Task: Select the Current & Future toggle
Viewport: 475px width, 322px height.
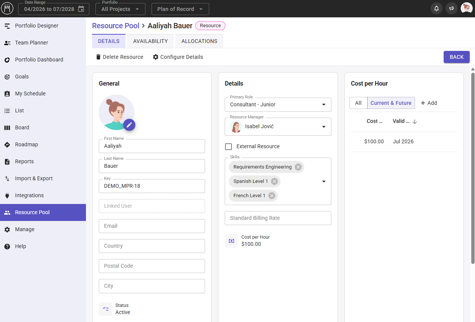Action: 391,103
